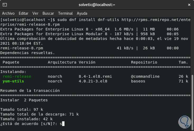194x131 pixels.
Task: Click the terminal icon in the title bar
Action: (x=5, y=5)
